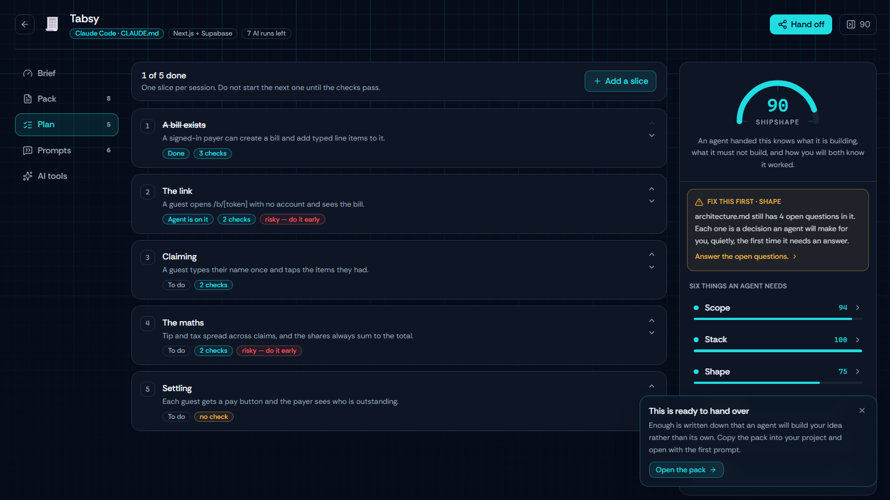Move 'Claiming' slice up

[651, 254]
